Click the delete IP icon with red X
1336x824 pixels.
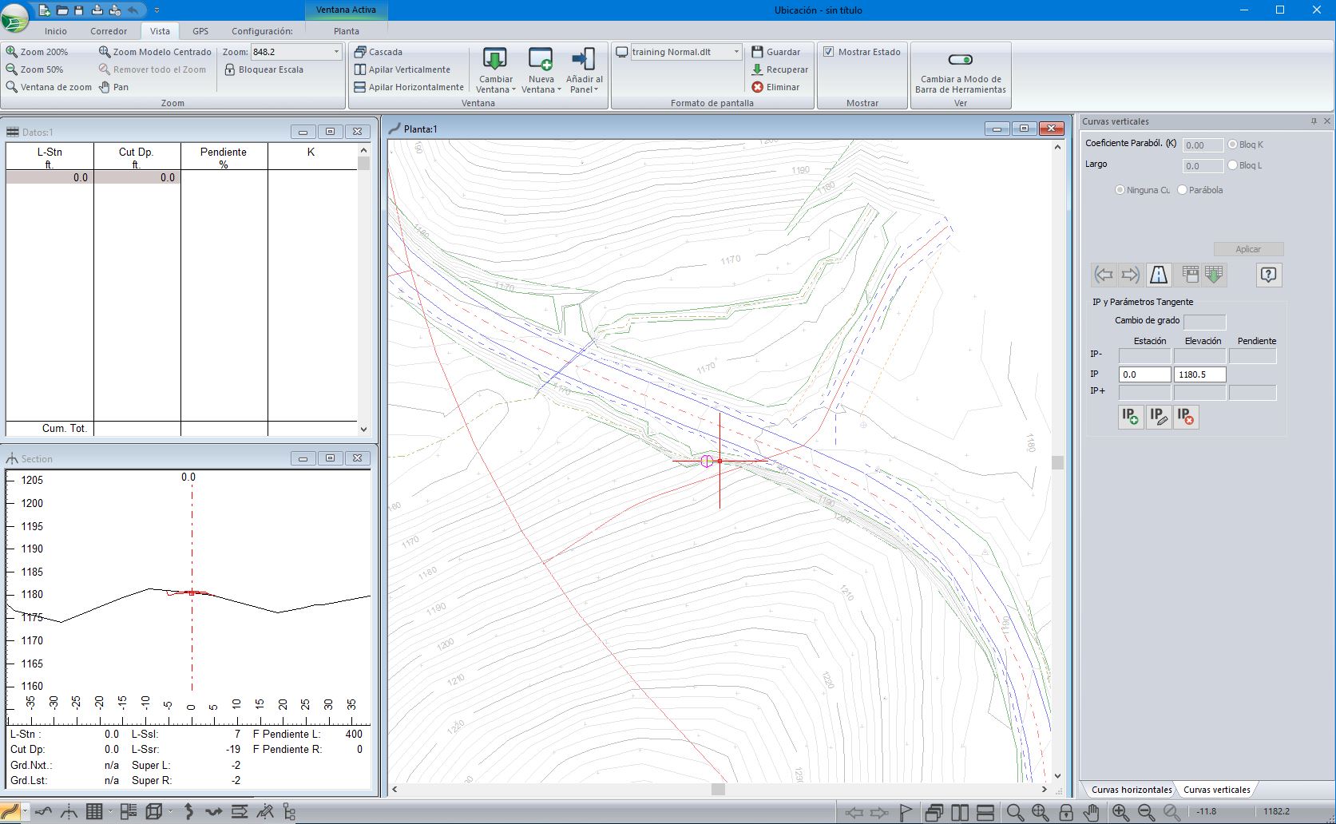point(1186,417)
